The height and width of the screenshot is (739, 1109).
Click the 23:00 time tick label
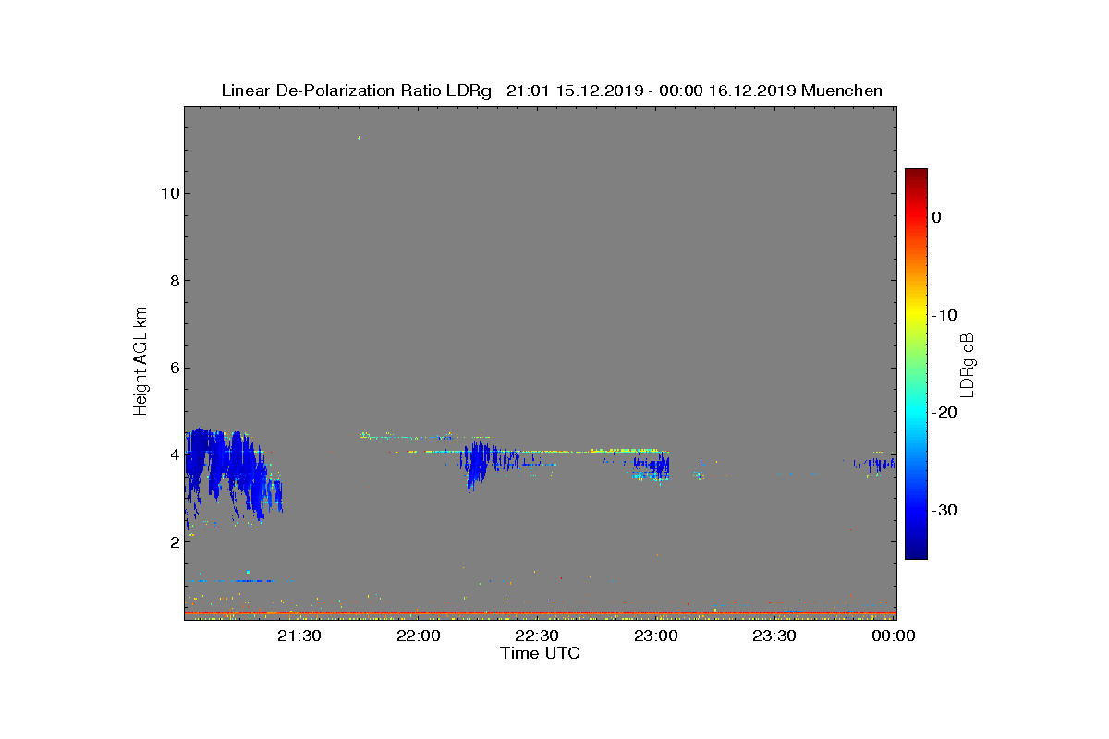[x=656, y=636]
